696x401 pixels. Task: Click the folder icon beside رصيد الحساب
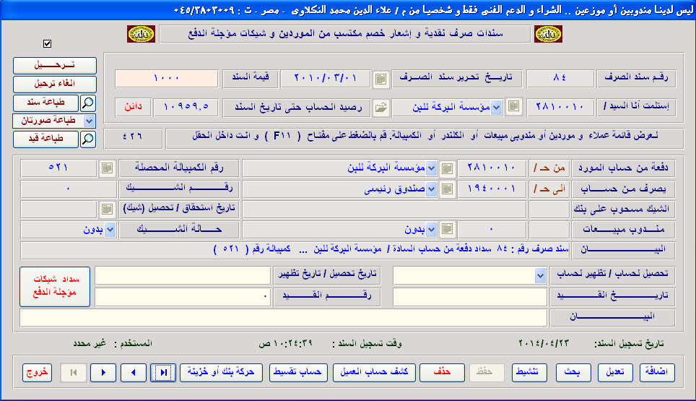pos(380,108)
